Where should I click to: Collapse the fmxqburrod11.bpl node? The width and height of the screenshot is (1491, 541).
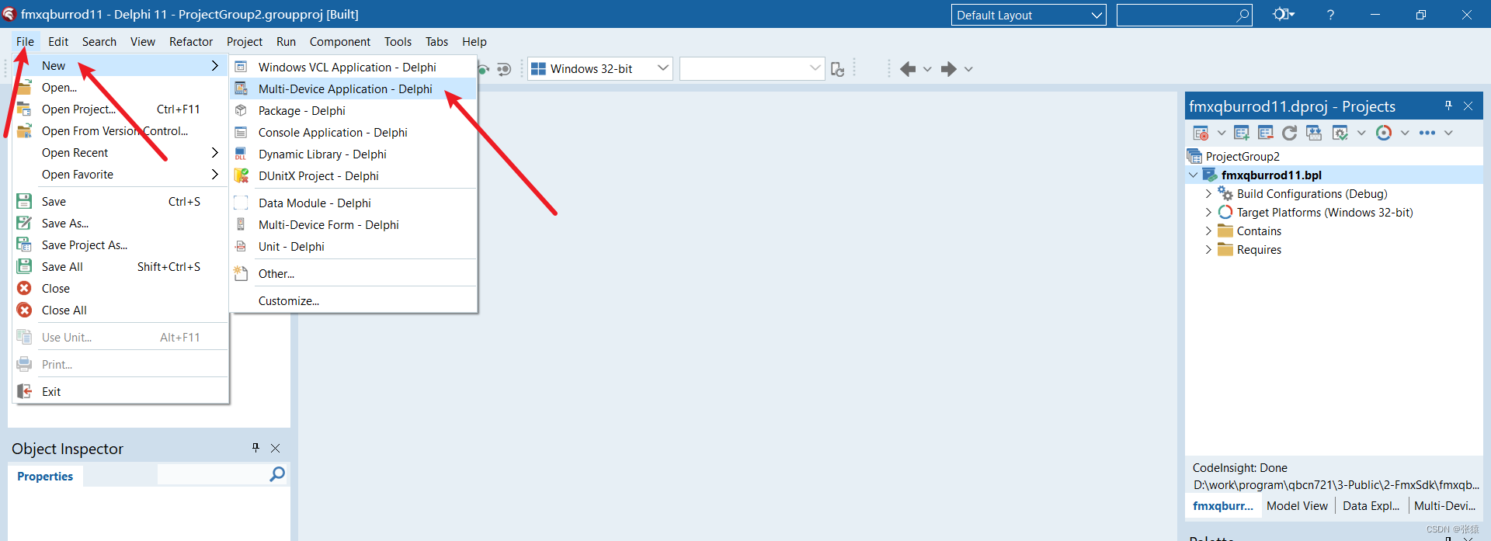pyautogui.click(x=1194, y=175)
